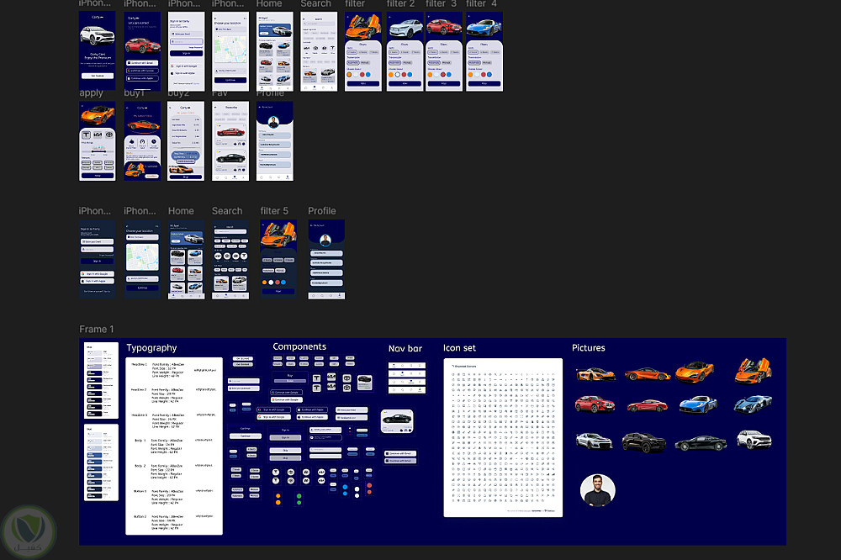Select the orange McLaren with open doors picture
Viewport: 841px width, 560px height.
point(754,370)
